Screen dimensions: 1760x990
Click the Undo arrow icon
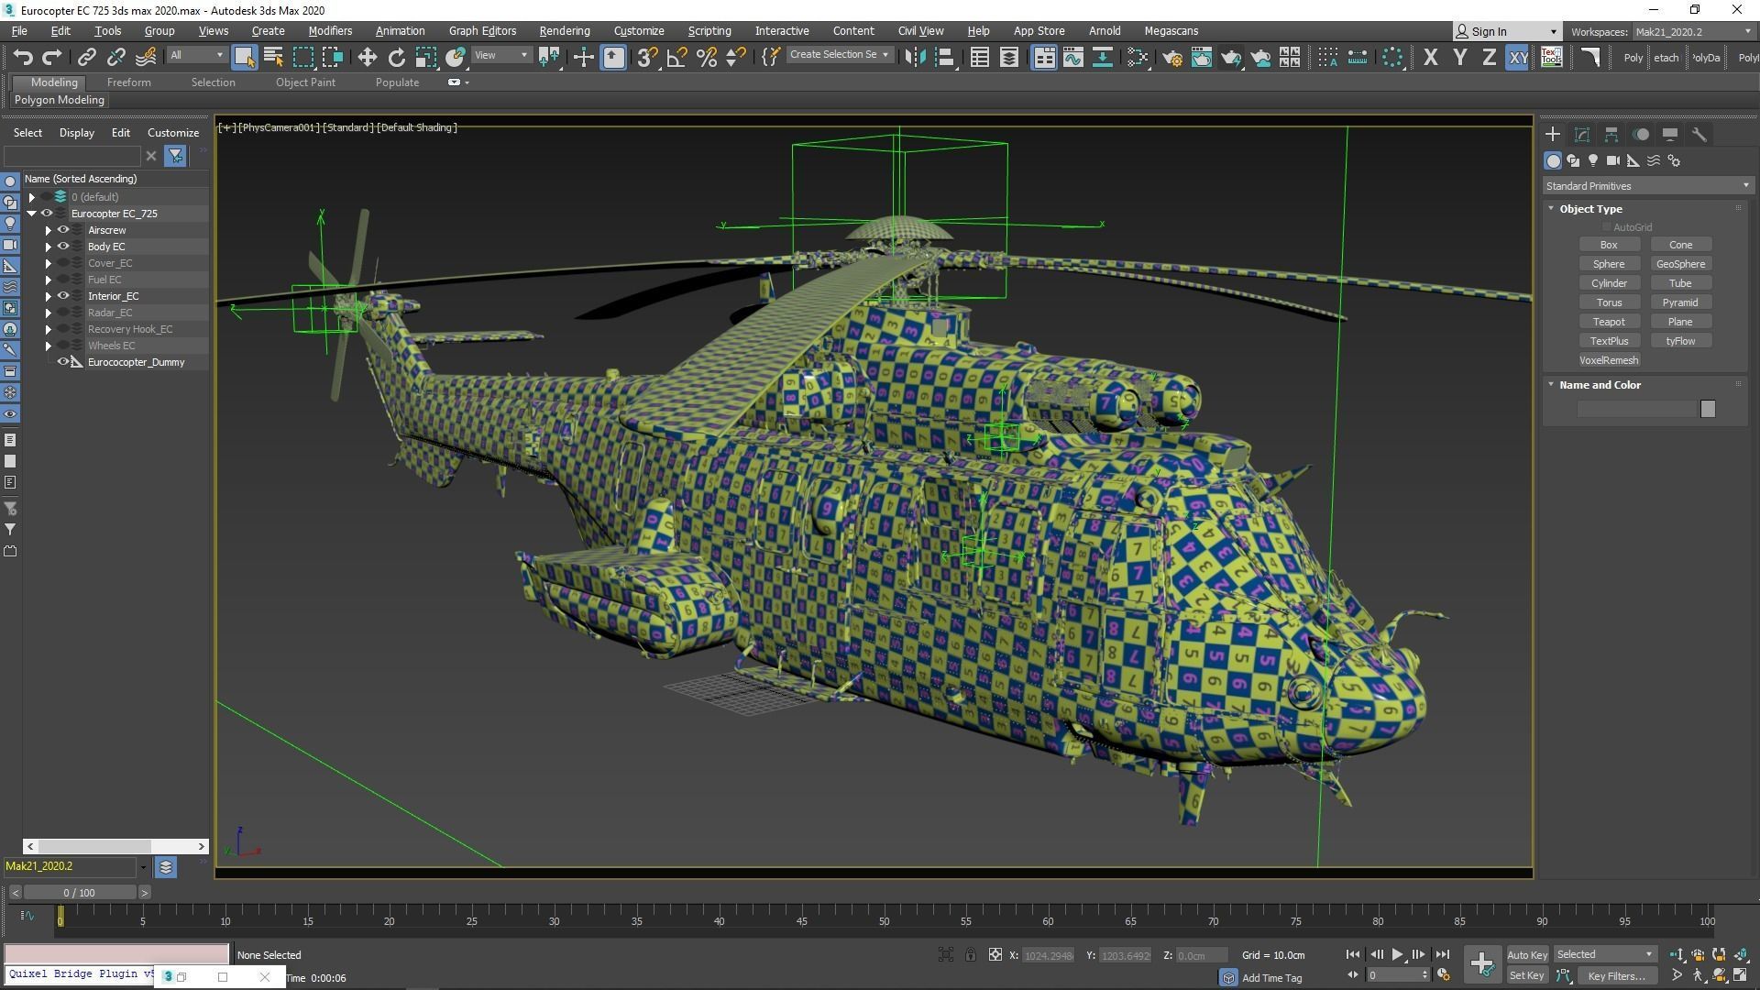[x=22, y=57]
